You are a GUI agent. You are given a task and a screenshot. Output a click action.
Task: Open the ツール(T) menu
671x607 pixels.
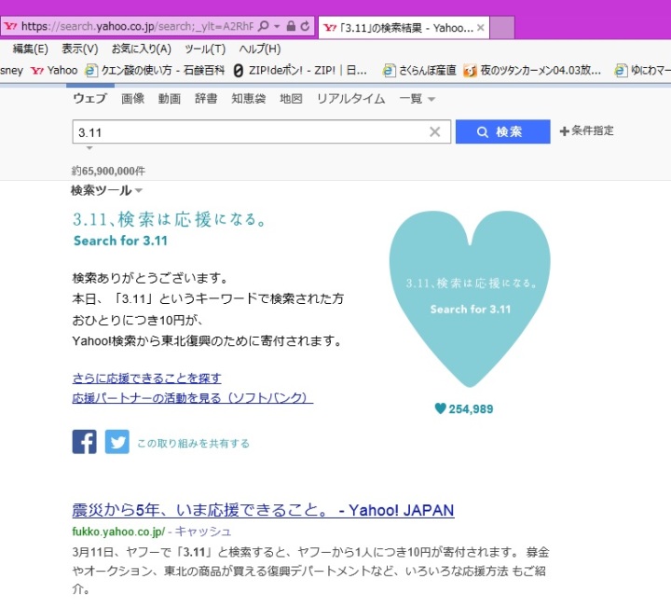tap(204, 49)
